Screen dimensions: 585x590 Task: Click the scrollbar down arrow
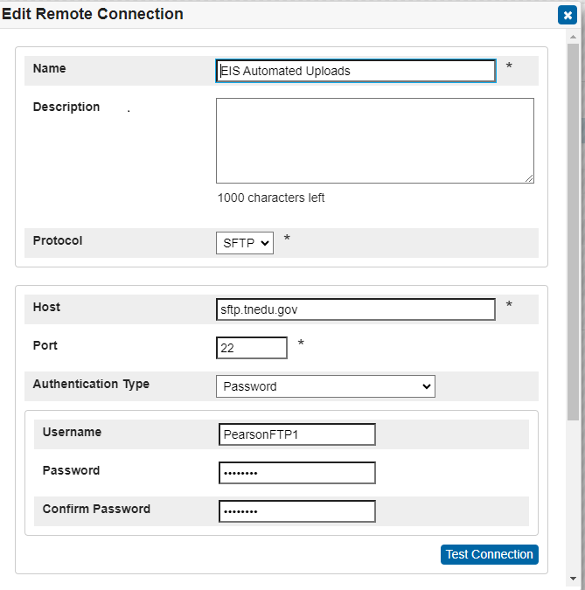click(x=573, y=578)
